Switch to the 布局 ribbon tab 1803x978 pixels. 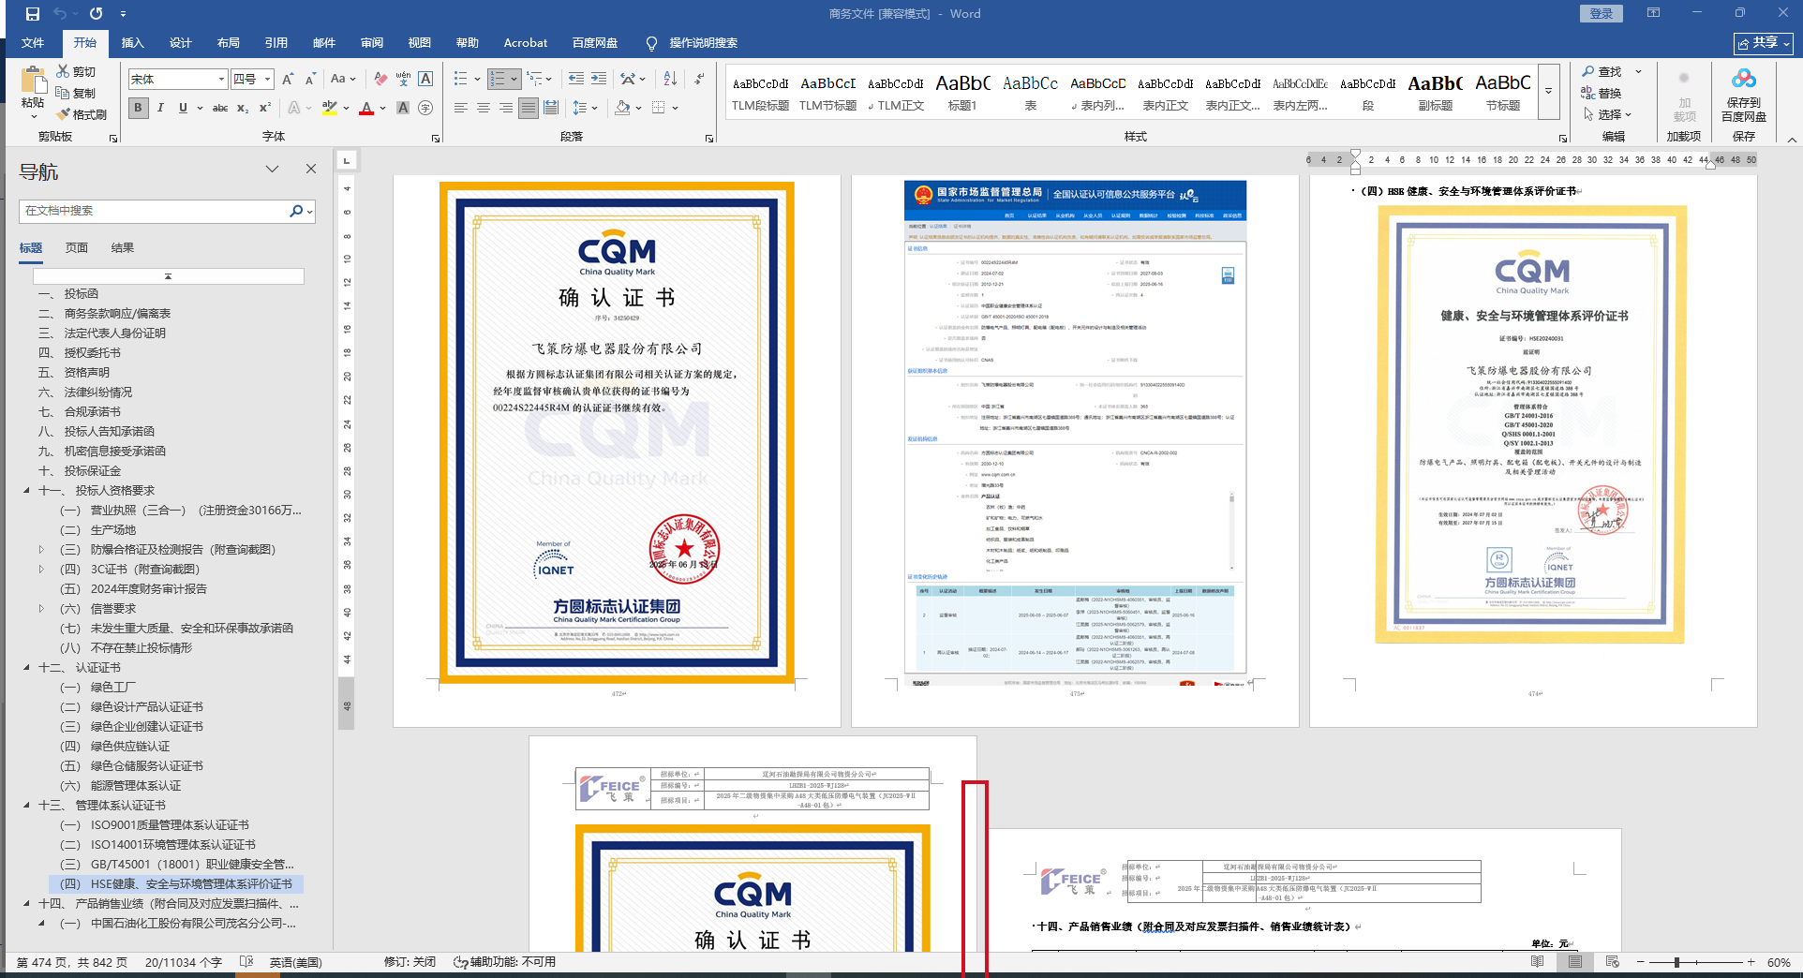tap(229, 43)
